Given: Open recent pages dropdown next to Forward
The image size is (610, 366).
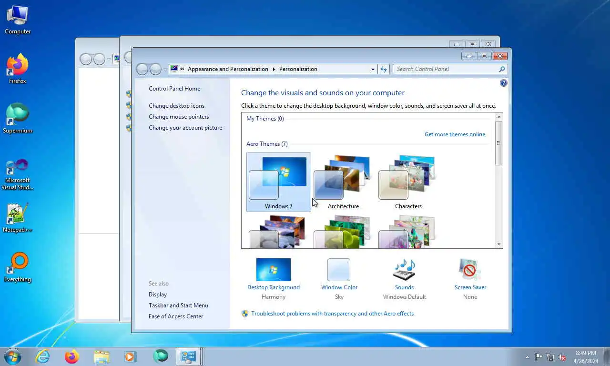Looking at the screenshot, I should tap(165, 70).
